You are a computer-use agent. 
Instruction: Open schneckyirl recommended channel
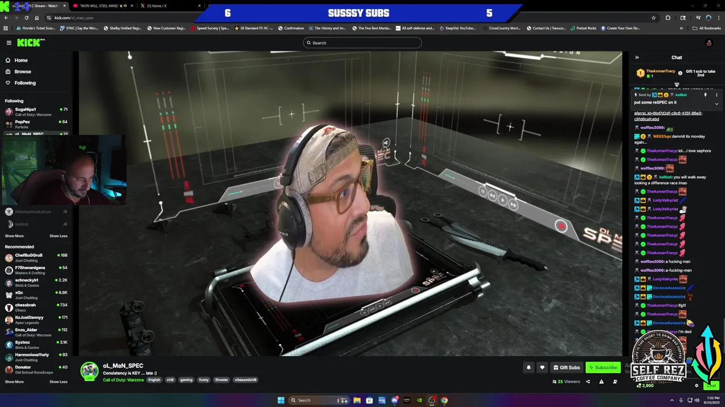point(36,282)
